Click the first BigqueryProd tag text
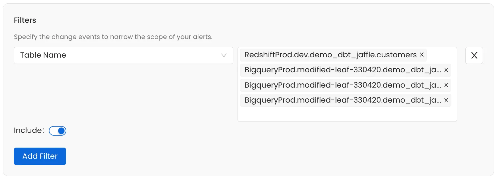The image size is (498, 180). pyautogui.click(x=342, y=70)
